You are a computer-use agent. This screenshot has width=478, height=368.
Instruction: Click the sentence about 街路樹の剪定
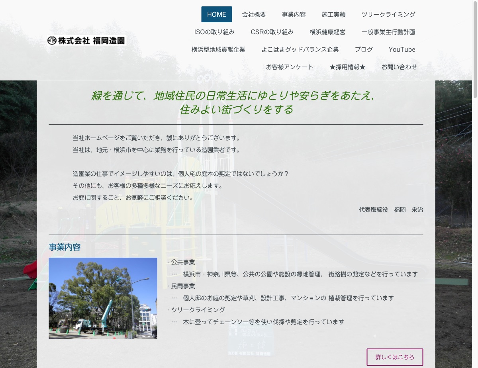tap(294, 274)
